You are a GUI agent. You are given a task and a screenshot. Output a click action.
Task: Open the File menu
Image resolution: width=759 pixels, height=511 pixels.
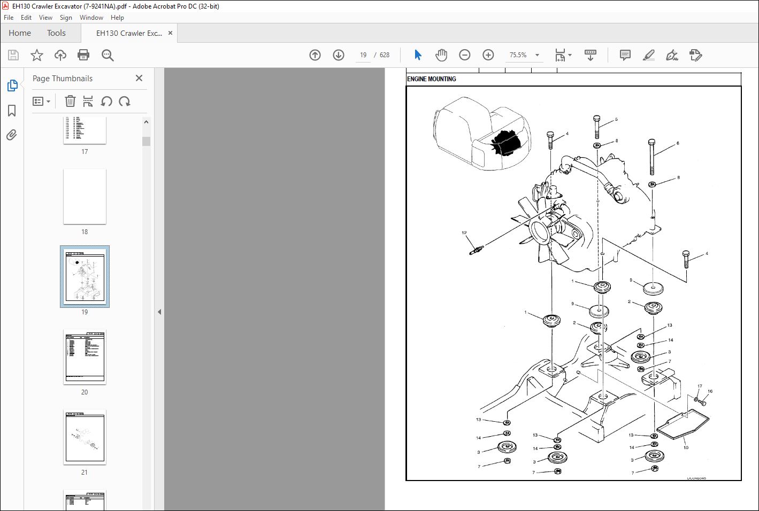point(9,18)
